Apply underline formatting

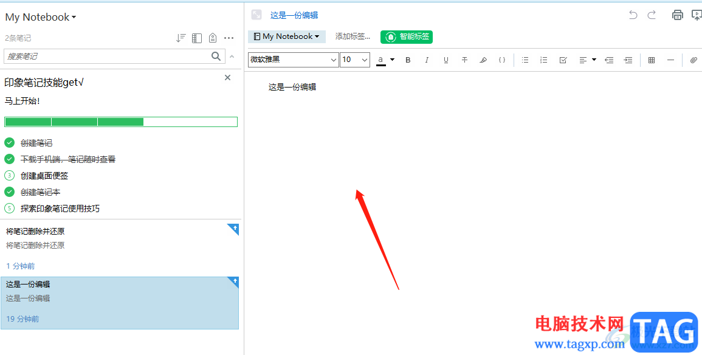[x=446, y=60]
